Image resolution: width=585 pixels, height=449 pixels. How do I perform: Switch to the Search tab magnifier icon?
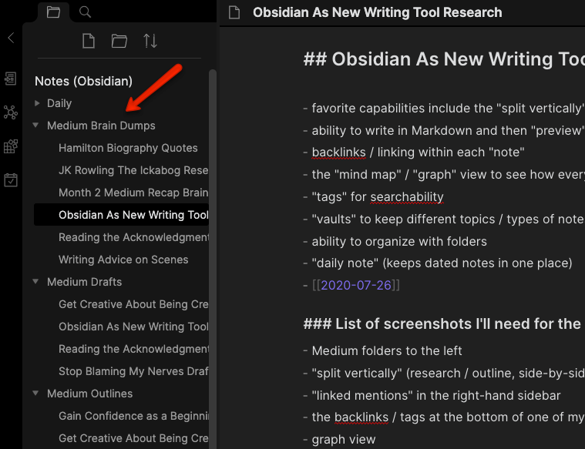(85, 12)
